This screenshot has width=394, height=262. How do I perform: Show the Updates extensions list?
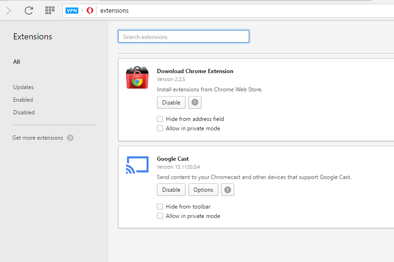tap(23, 87)
